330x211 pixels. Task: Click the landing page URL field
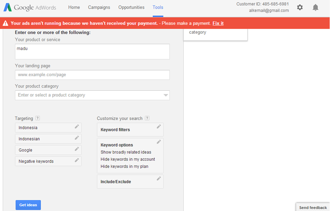click(x=92, y=75)
